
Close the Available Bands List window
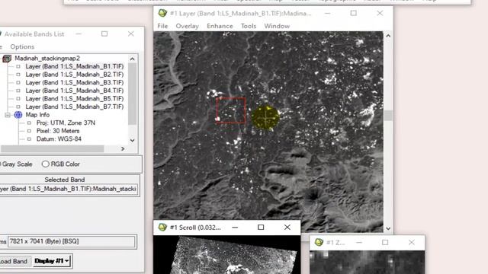click(x=131, y=33)
